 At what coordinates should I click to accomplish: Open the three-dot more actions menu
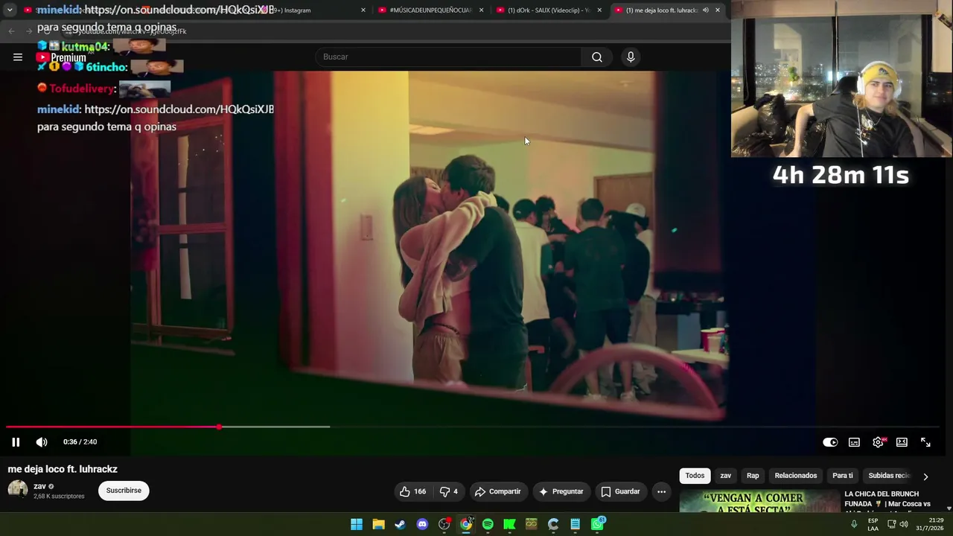tap(661, 491)
